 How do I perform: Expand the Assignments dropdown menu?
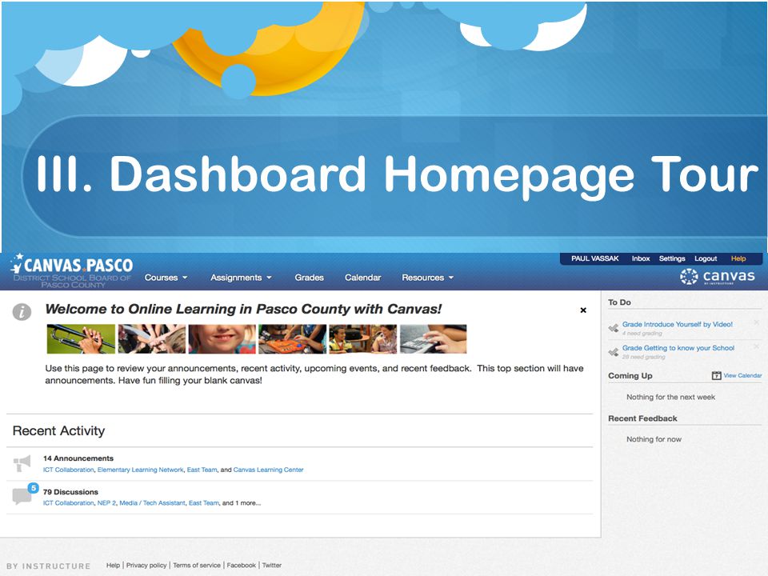[241, 278]
